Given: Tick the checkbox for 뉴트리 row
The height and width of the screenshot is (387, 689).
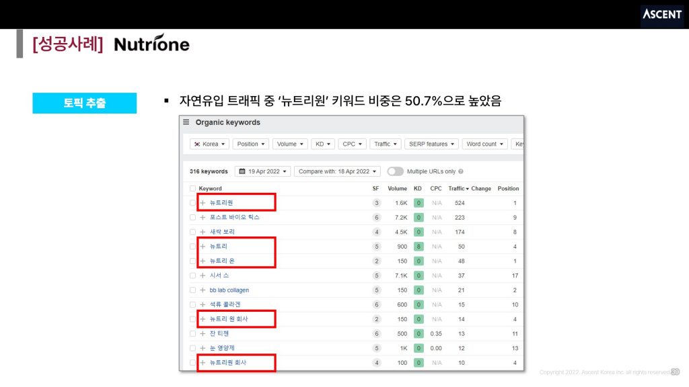Looking at the screenshot, I should click(192, 247).
